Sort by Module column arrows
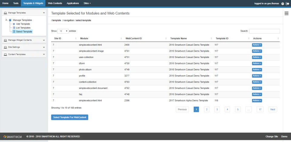The height and width of the screenshot is (142, 291). click(121, 39)
